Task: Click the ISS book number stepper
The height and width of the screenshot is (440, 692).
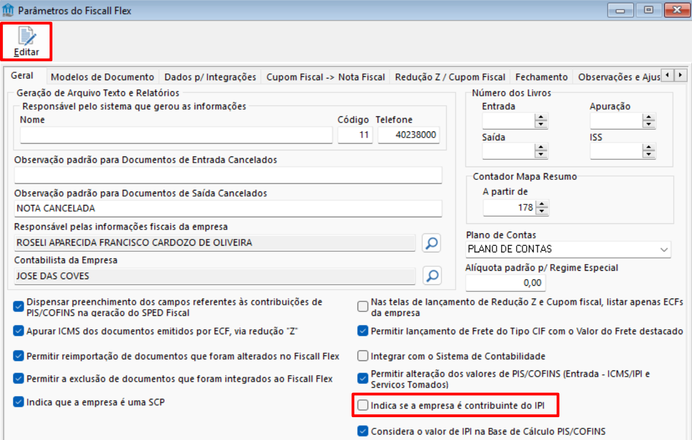Action: 649,151
